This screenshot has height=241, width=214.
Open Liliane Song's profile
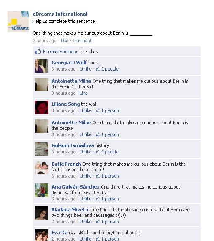tap(66, 104)
